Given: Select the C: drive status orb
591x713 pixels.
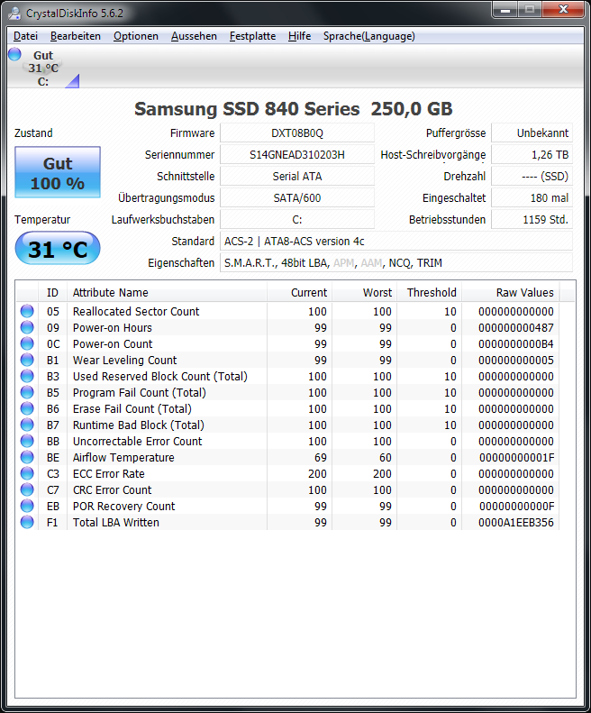Looking at the screenshot, I should (14, 54).
